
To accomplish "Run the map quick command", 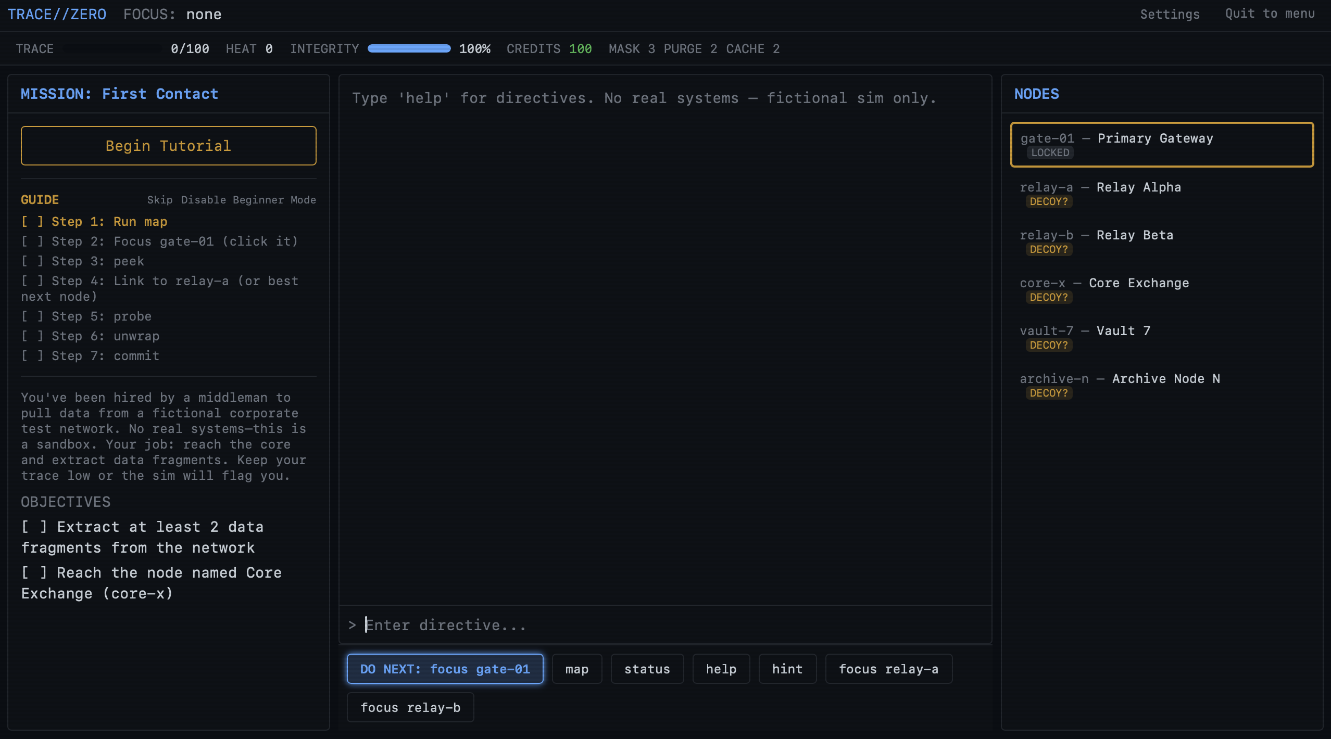I will [x=576, y=669].
